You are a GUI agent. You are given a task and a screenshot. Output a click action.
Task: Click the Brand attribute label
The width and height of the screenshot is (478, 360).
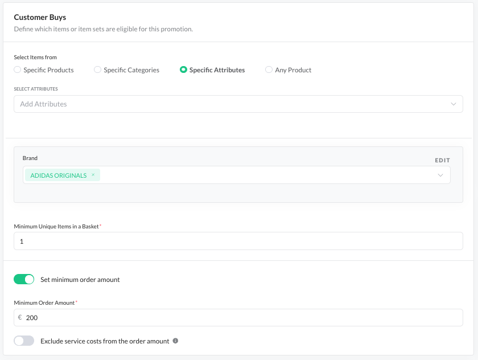[30, 158]
